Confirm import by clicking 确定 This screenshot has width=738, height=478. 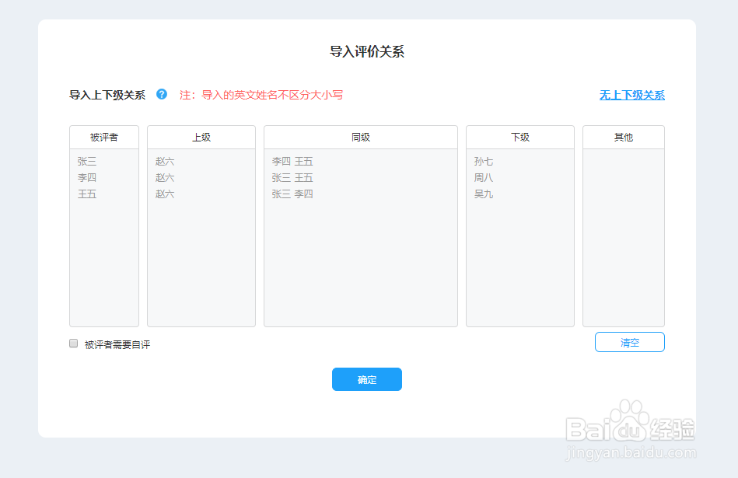[366, 379]
